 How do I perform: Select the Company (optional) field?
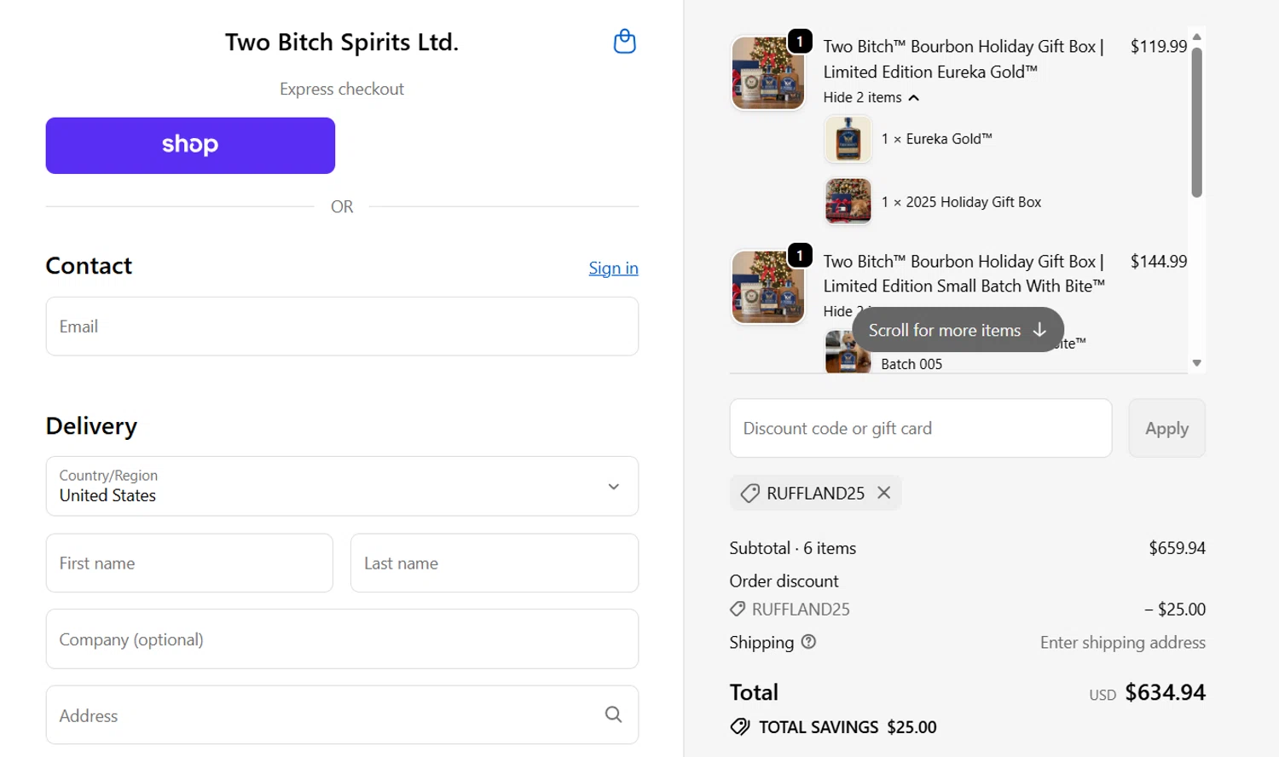click(x=342, y=639)
